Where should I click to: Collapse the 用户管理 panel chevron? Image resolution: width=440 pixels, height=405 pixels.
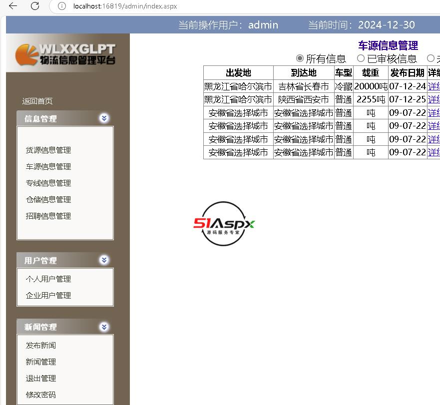click(104, 260)
